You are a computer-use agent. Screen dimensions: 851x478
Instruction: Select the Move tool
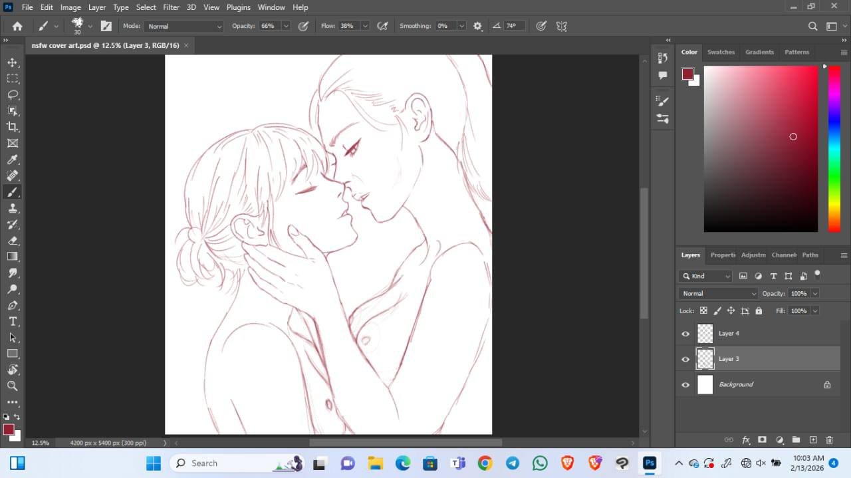13,62
